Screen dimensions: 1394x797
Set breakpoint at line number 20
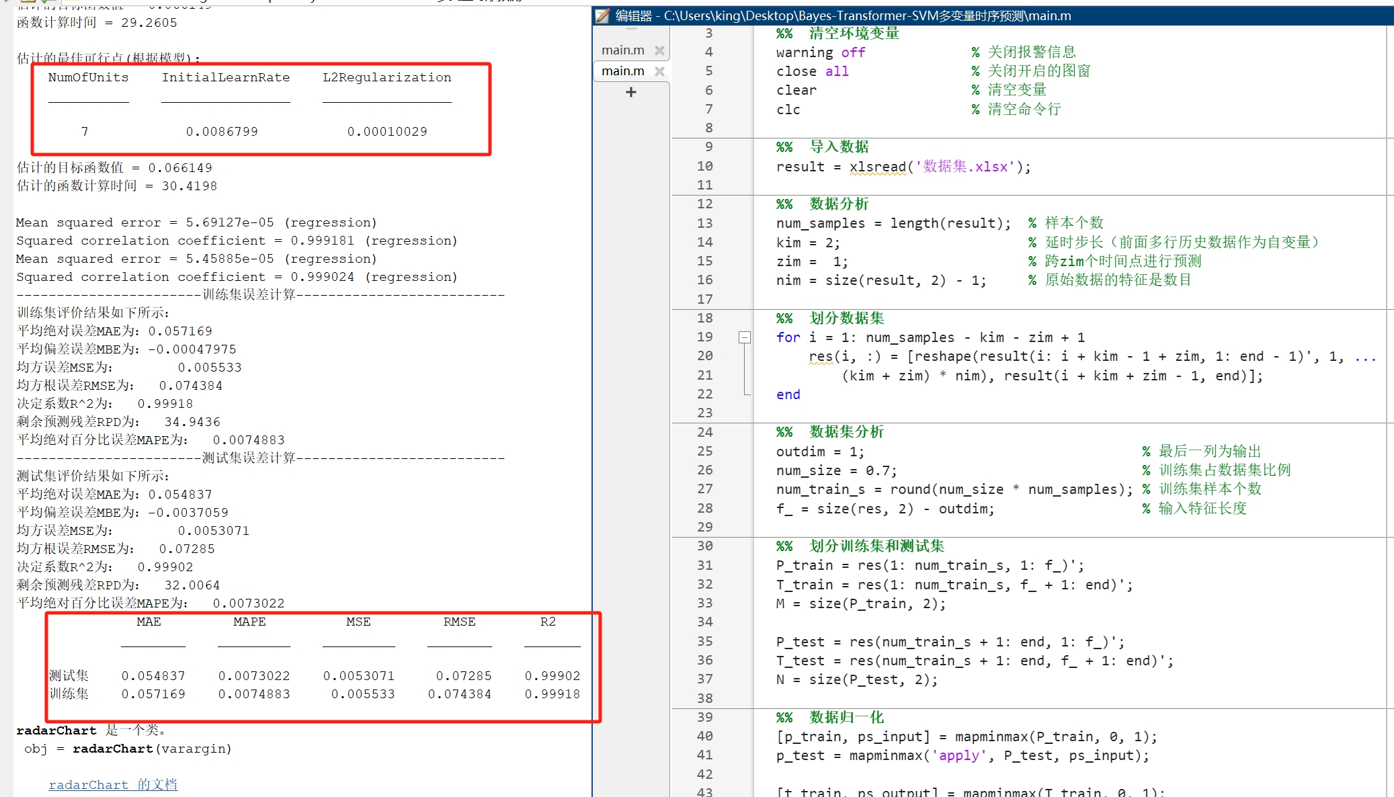coord(704,355)
